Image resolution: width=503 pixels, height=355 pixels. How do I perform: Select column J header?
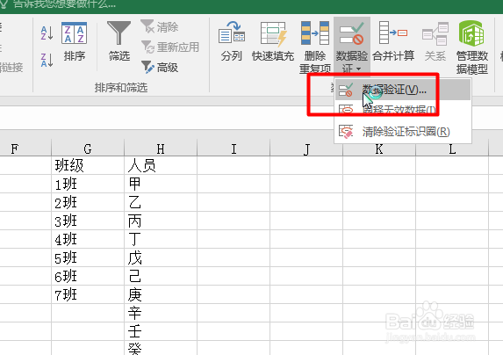coord(306,149)
